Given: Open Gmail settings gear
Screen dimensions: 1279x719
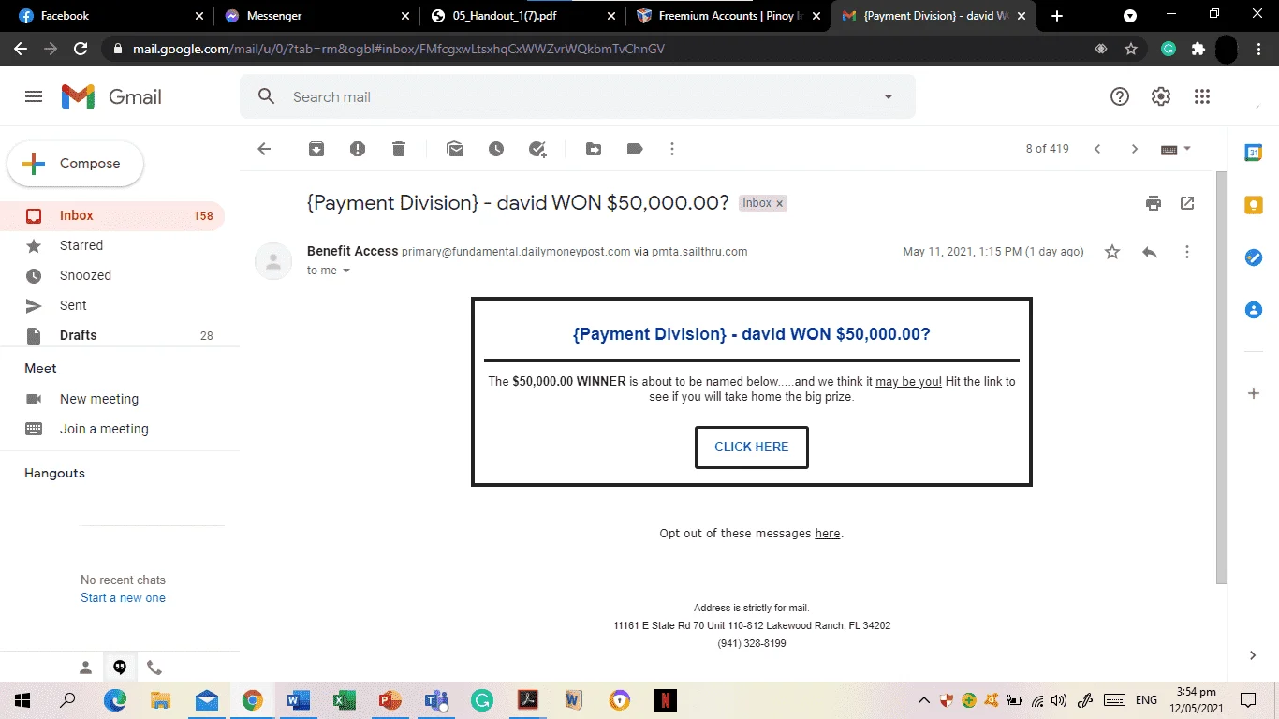Looking at the screenshot, I should [1161, 96].
